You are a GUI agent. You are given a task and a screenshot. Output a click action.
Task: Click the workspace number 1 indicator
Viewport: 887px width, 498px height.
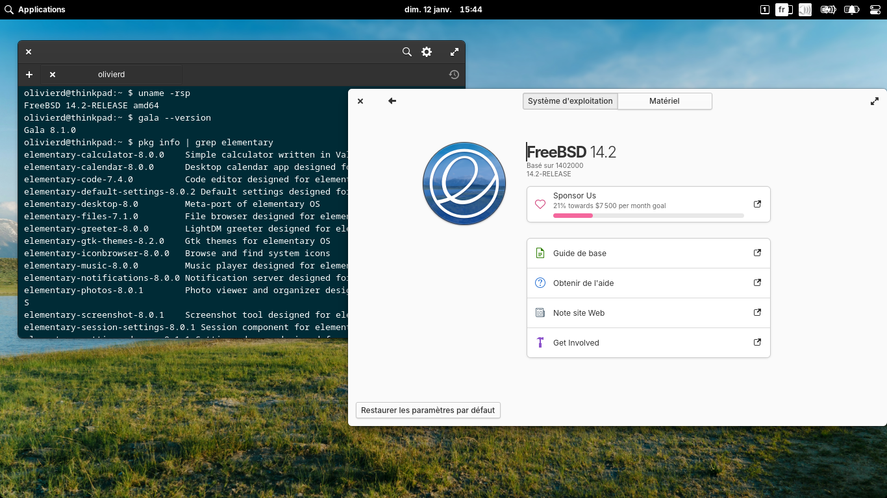[765, 10]
